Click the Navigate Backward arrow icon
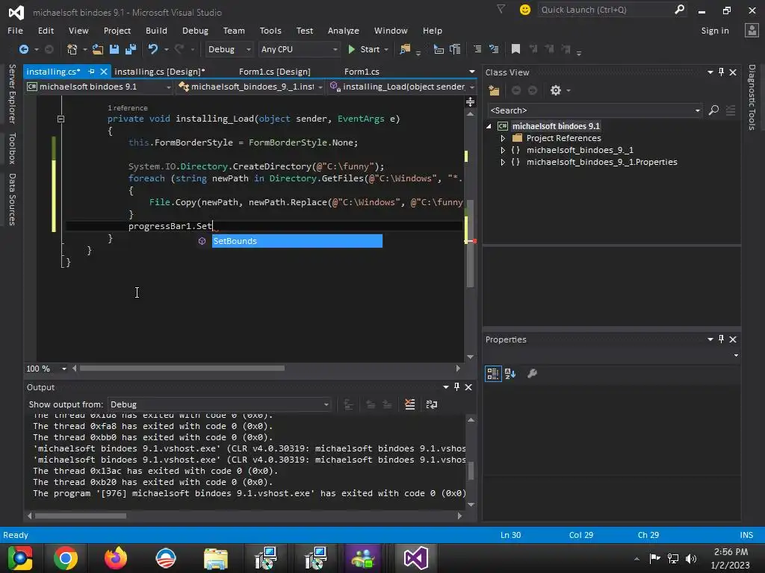 point(23,49)
